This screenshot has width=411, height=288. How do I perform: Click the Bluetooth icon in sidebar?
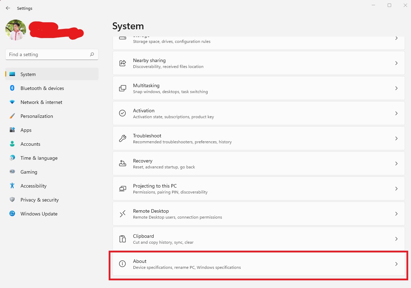pos(12,88)
